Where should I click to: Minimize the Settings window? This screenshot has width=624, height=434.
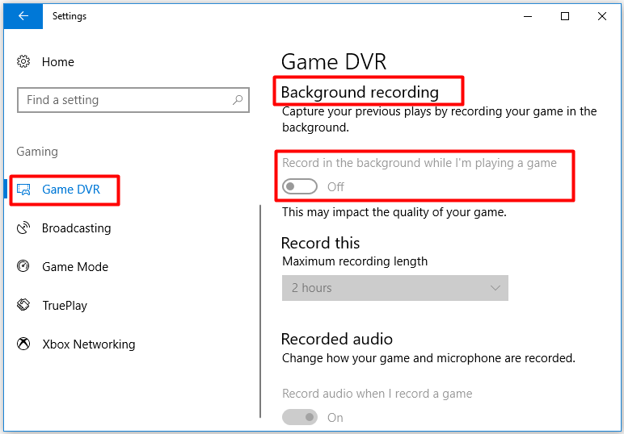coord(528,16)
